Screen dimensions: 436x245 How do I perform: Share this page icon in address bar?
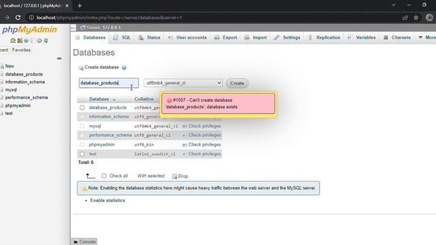point(405,18)
